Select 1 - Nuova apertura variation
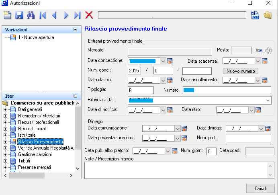The image size is (278, 195). (36, 37)
